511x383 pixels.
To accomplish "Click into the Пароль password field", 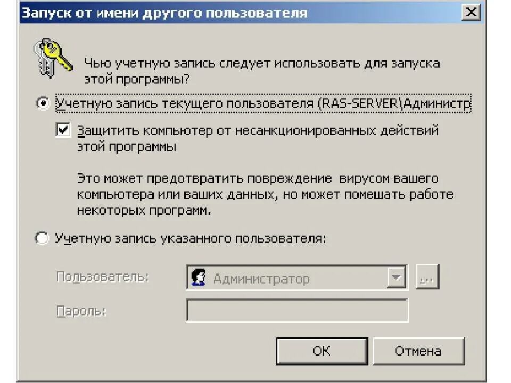I will tap(297, 310).
